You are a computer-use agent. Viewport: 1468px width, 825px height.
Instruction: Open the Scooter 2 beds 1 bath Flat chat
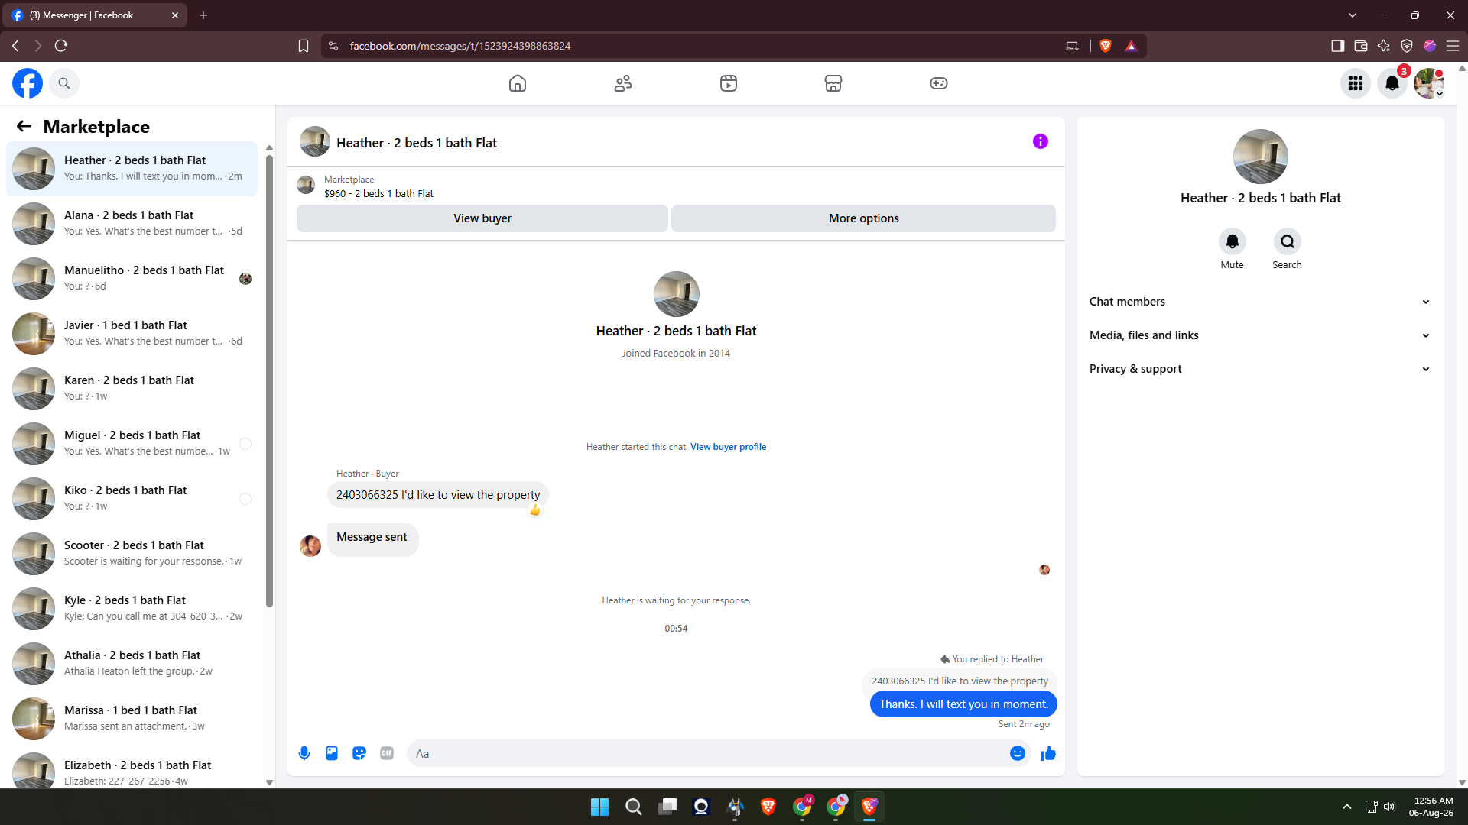(132, 554)
